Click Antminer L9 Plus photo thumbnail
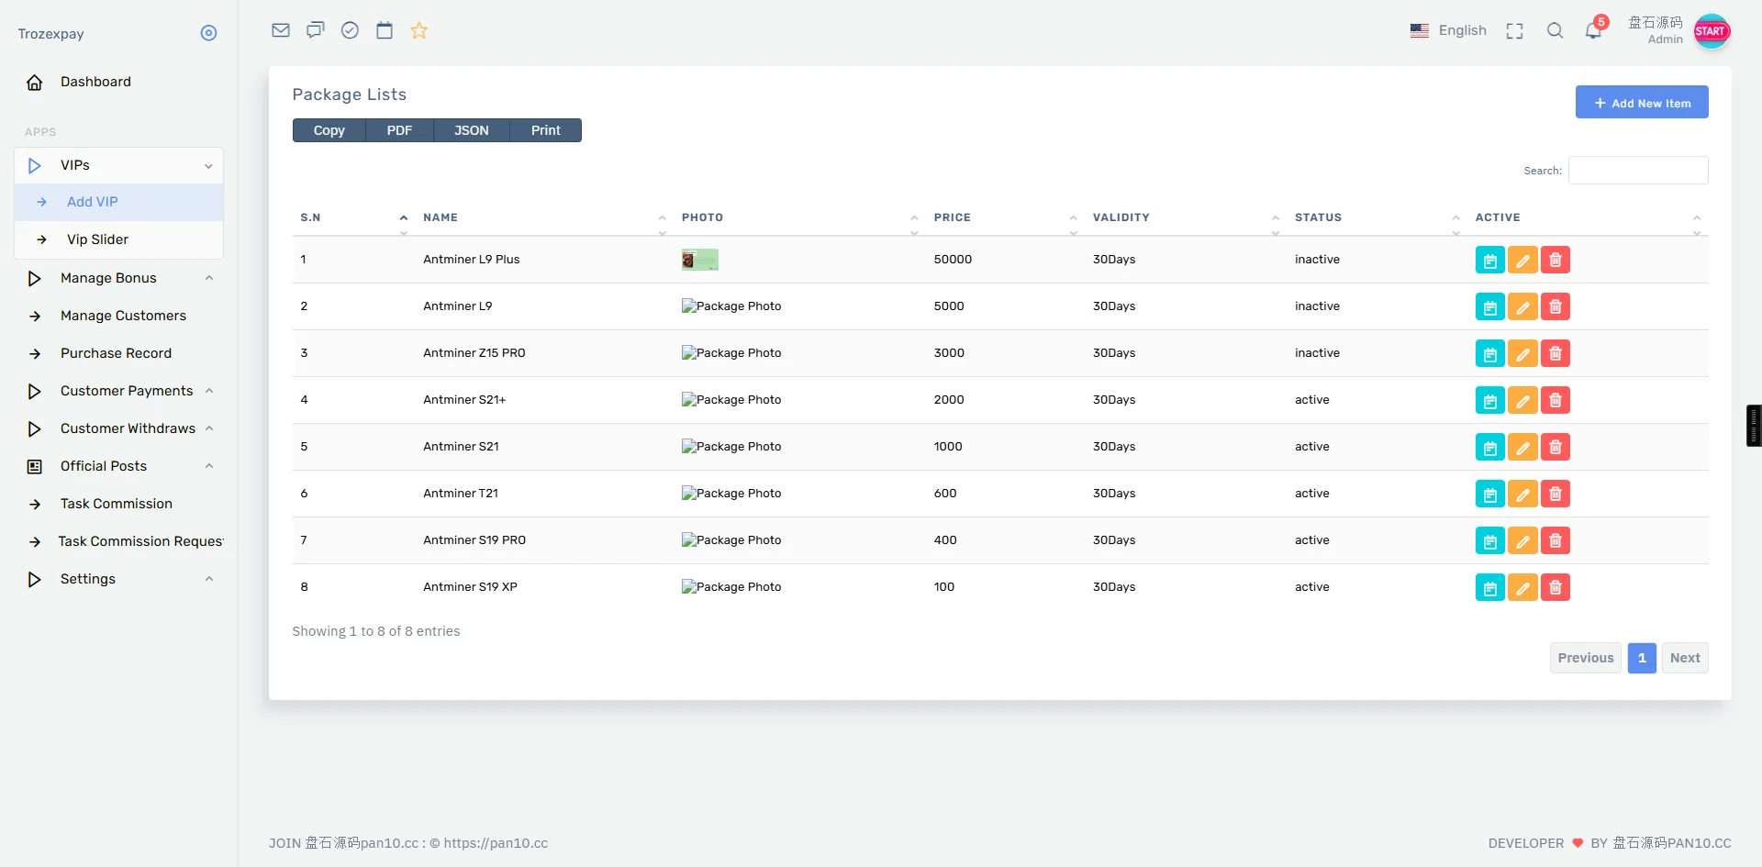The width and height of the screenshot is (1762, 867). (700, 260)
